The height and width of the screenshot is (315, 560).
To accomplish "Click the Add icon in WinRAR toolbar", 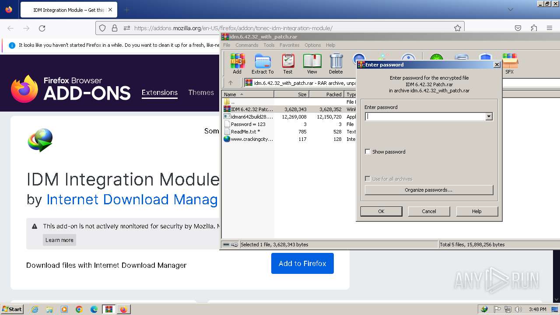I will point(237,64).
